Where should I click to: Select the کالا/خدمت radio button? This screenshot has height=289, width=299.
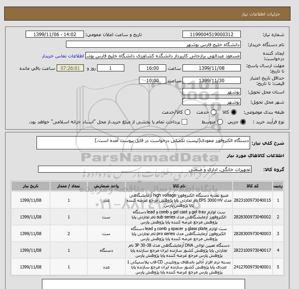pyautogui.click(x=188, y=112)
